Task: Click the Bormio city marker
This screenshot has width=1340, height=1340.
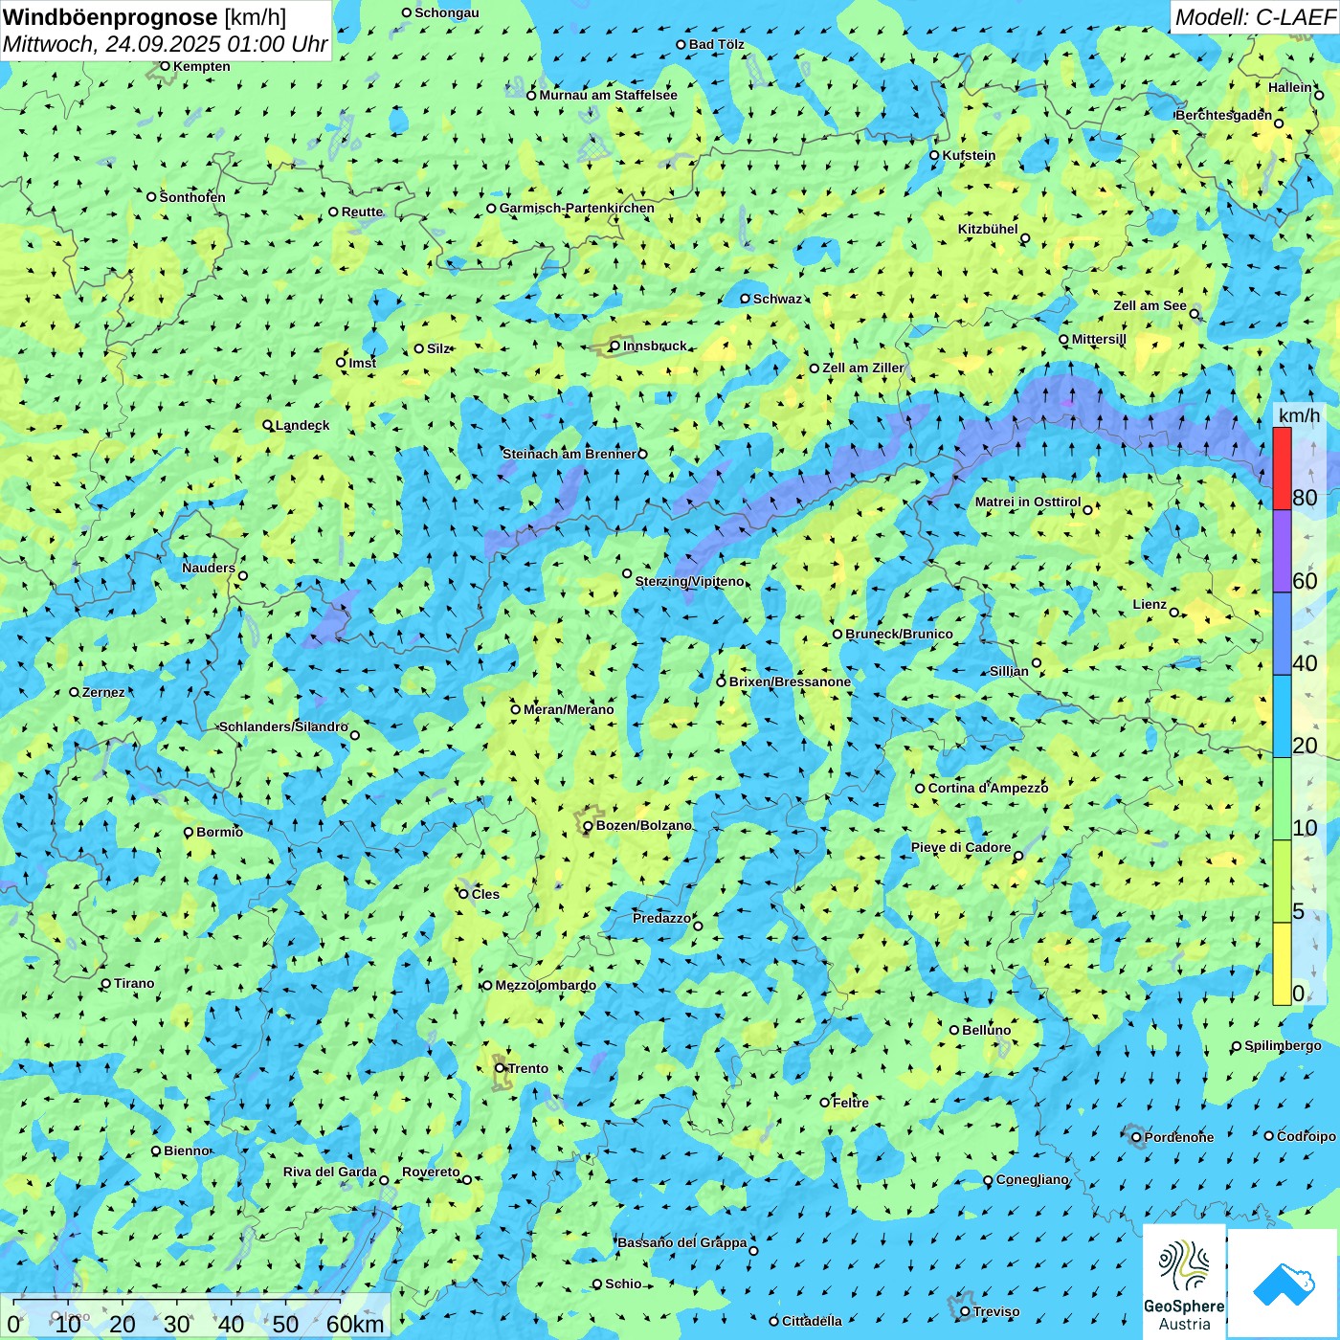Action: coord(189,833)
